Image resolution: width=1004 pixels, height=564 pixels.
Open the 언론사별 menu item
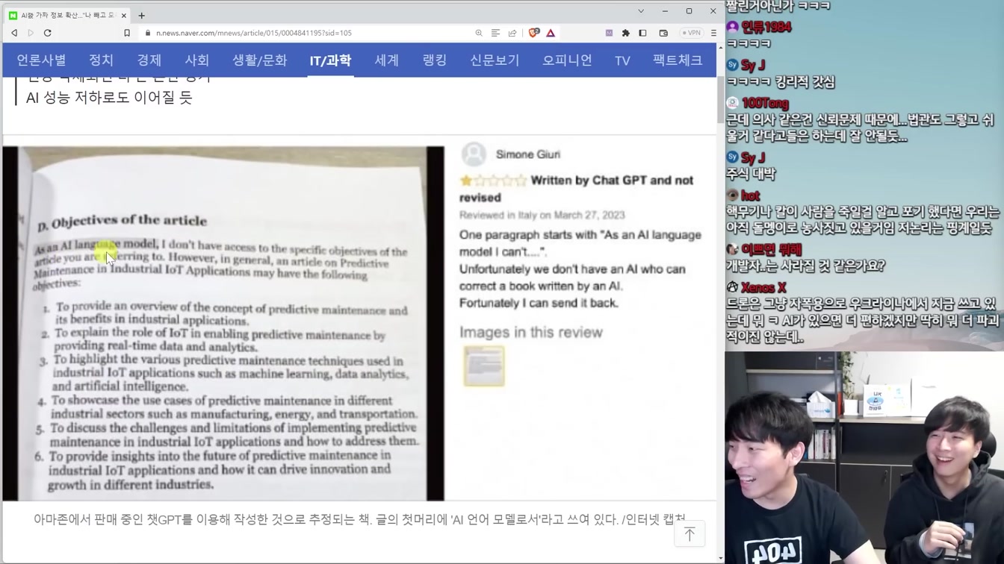[x=41, y=60]
